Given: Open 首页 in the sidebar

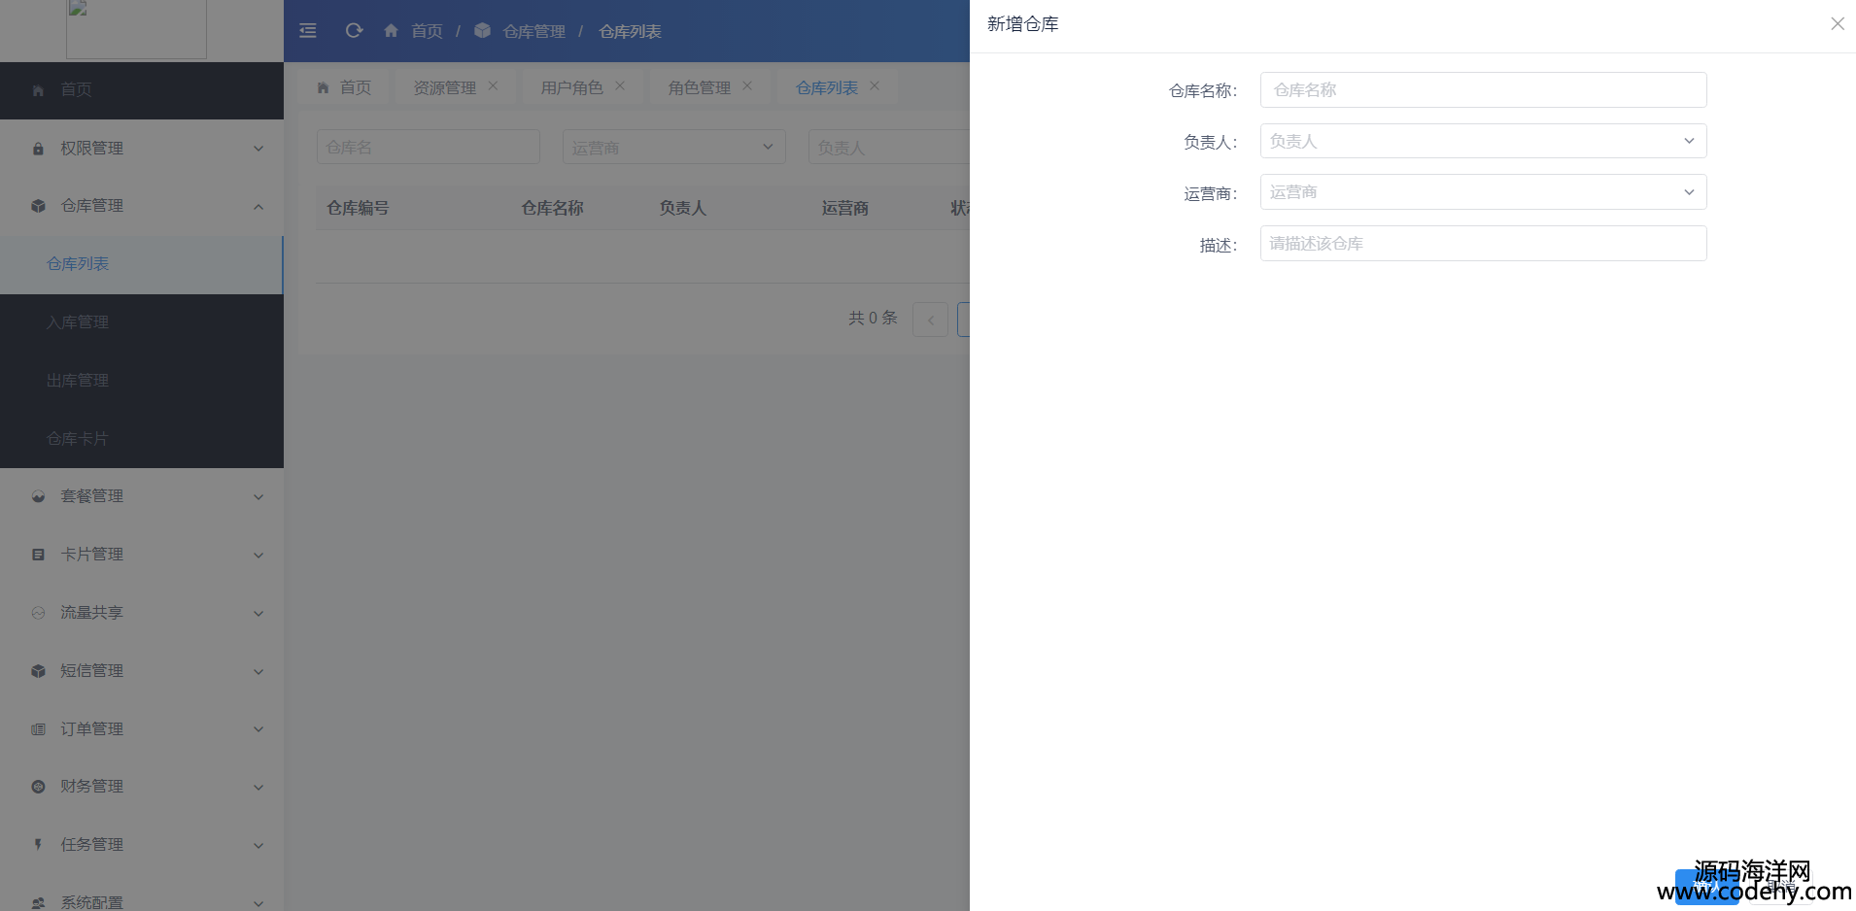Looking at the screenshot, I should 142,90.
